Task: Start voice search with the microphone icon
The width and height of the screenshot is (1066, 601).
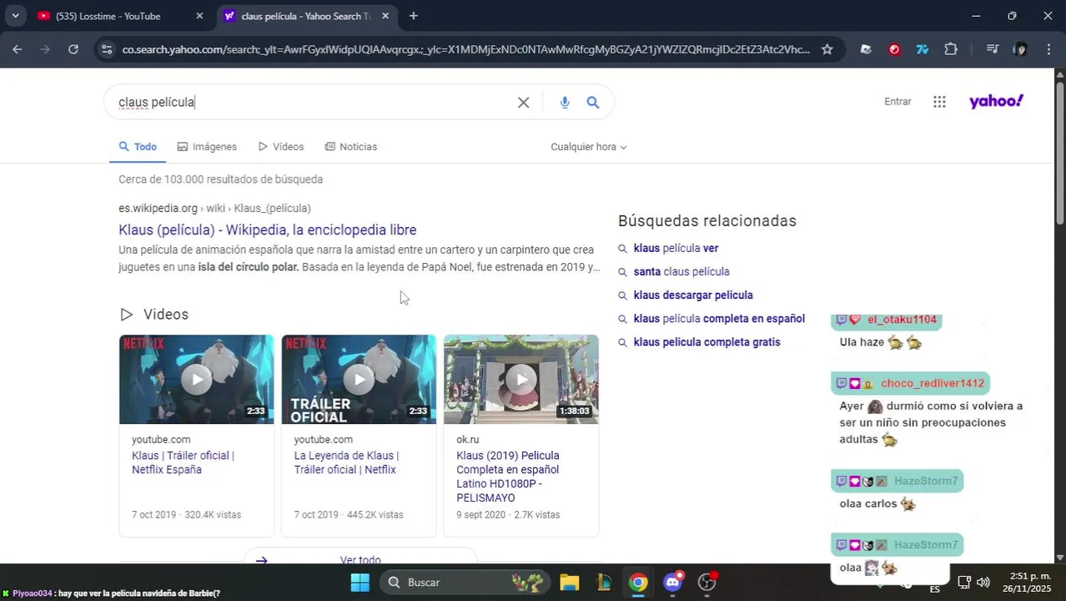Action: point(565,103)
